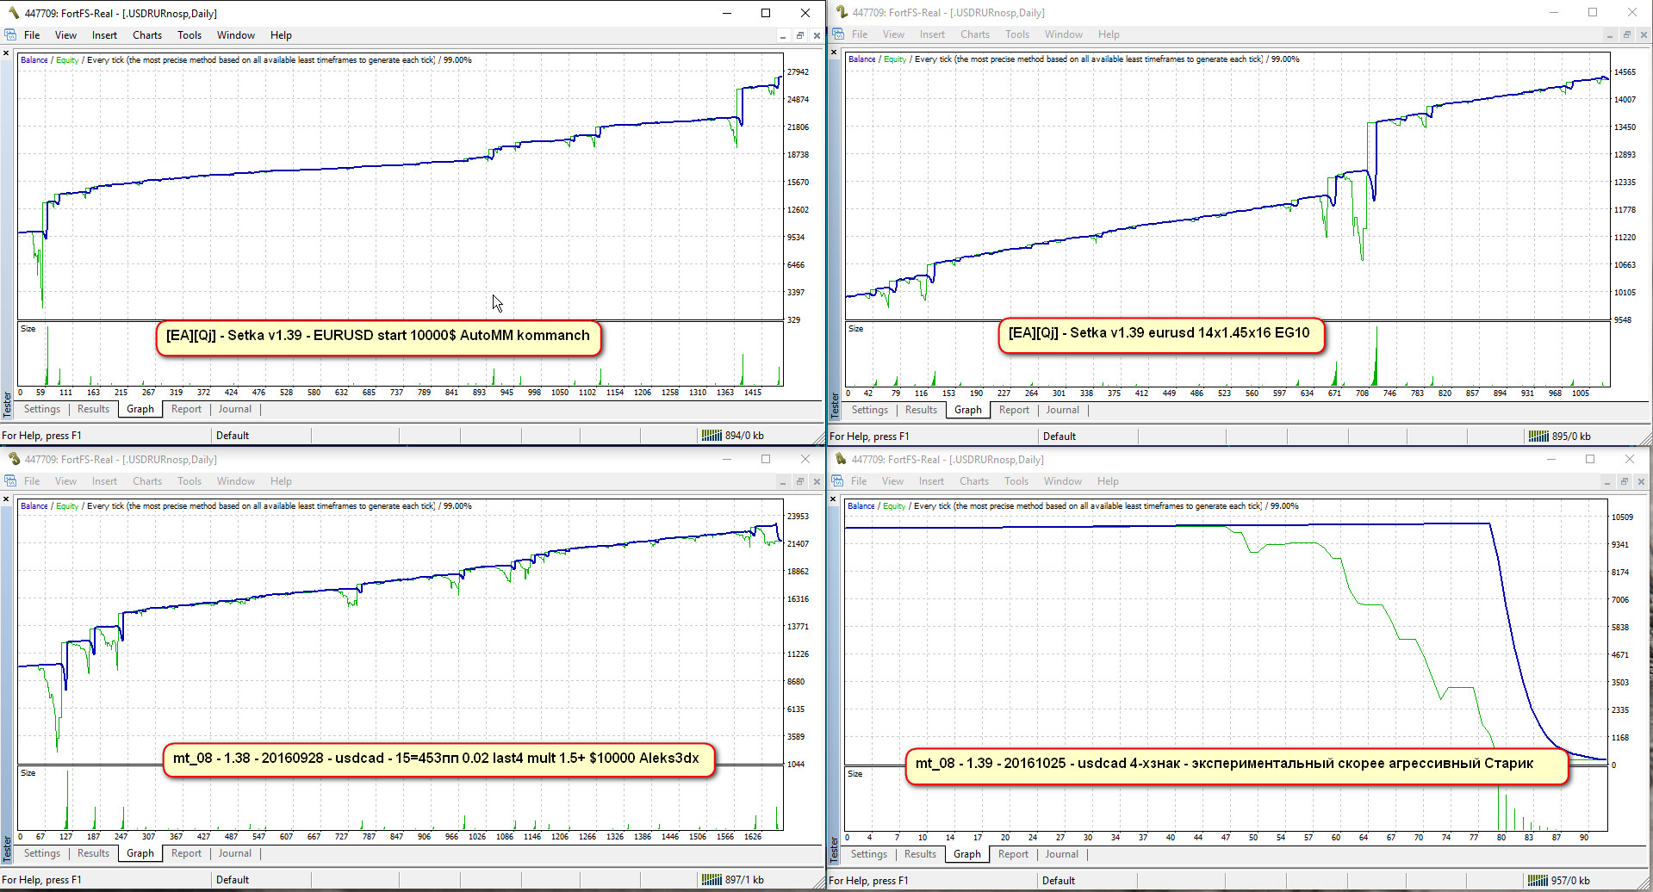Click connection bars icon showing 957/0 kb
The width and height of the screenshot is (1653, 892).
1538,881
